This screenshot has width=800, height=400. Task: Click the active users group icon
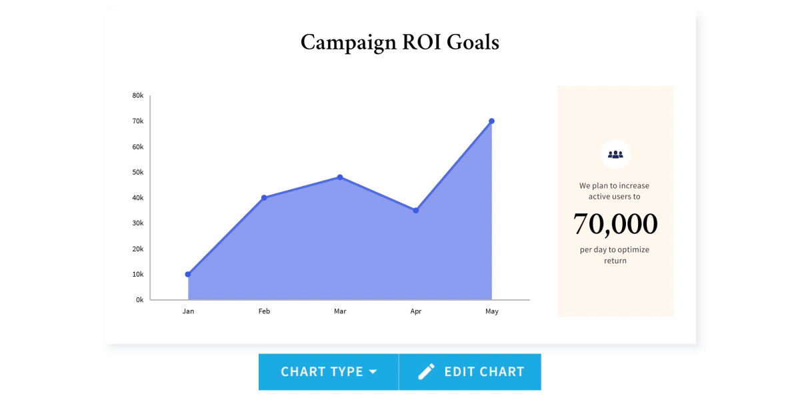tap(615, 155)
